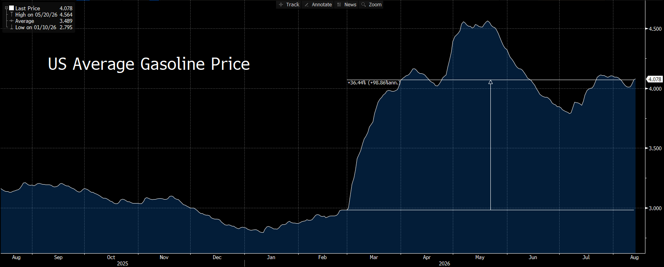Screen dimensions: 664x267
Task: Click the 2025 year label
Action: pos(123,263)
